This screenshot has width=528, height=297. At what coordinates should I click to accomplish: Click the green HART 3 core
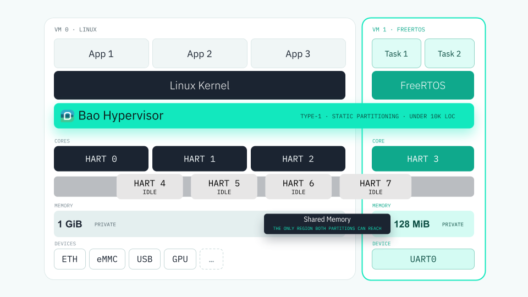pyautogui.click(x=423, y=158)
